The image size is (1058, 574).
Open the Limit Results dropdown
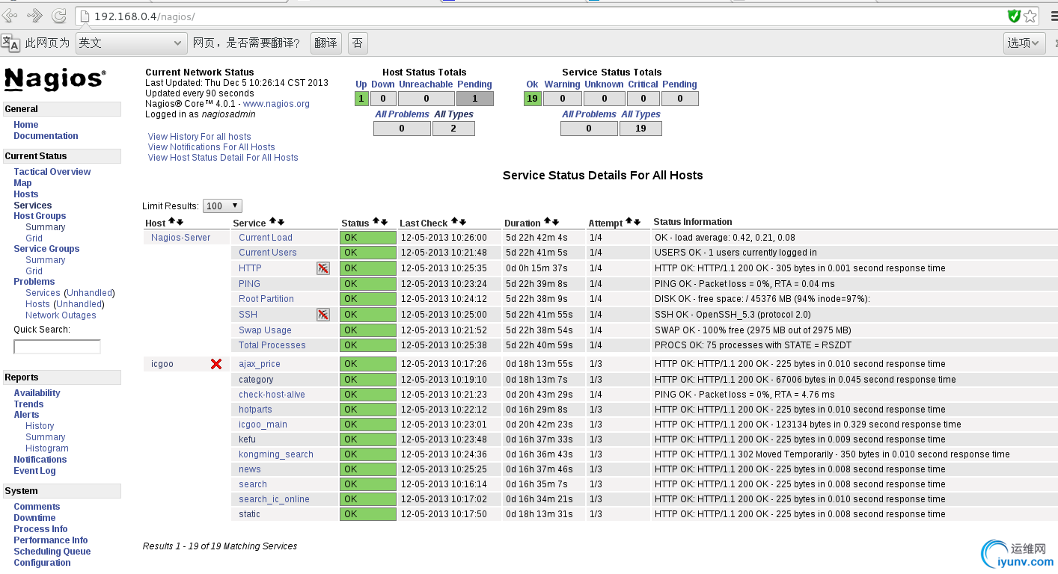[x=222, y=206]
